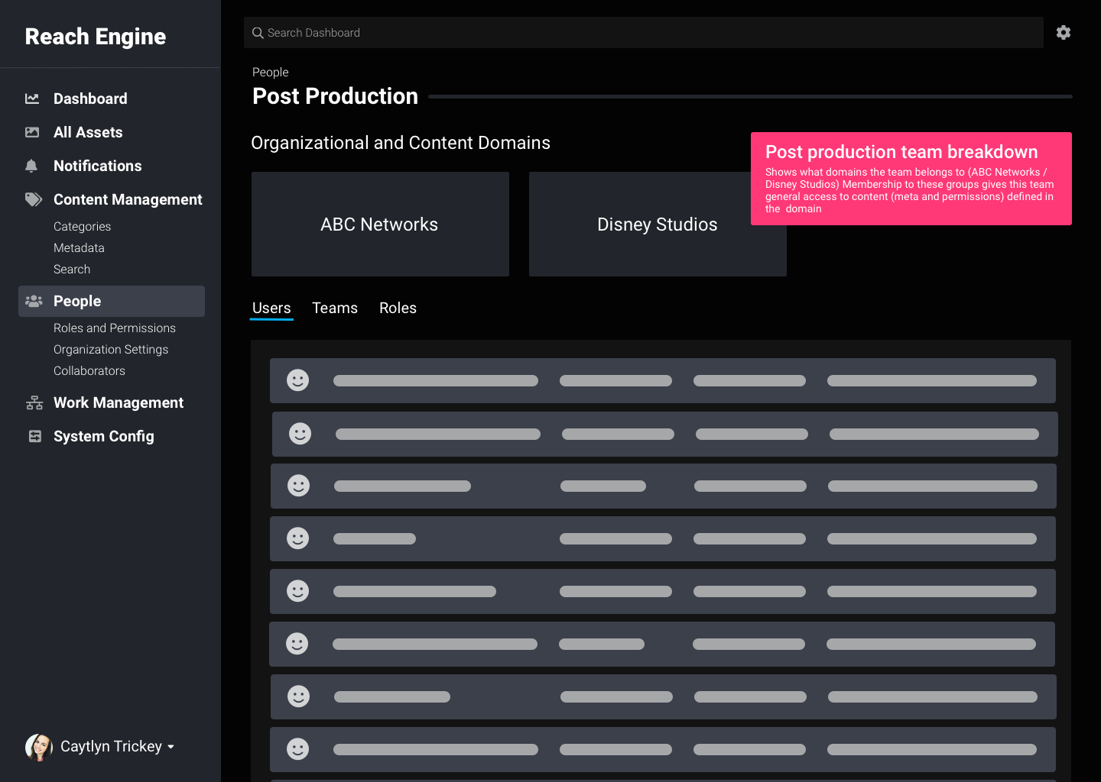
Task: Open Search under Content Management
Action: (x=72, y=270)
